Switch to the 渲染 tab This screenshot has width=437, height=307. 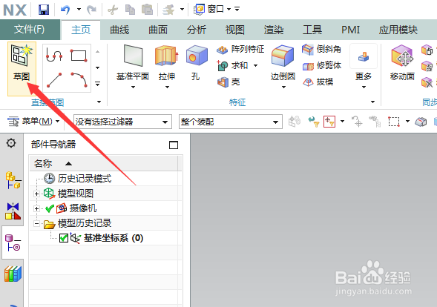pos(274,30)
